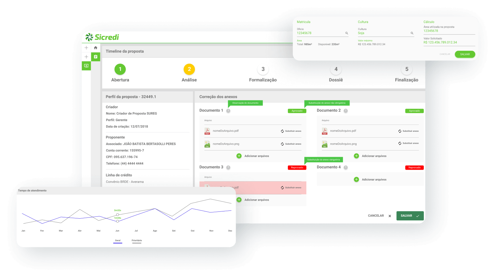
Task: Open help icon beside Documento 4
Action: (346, 167)
